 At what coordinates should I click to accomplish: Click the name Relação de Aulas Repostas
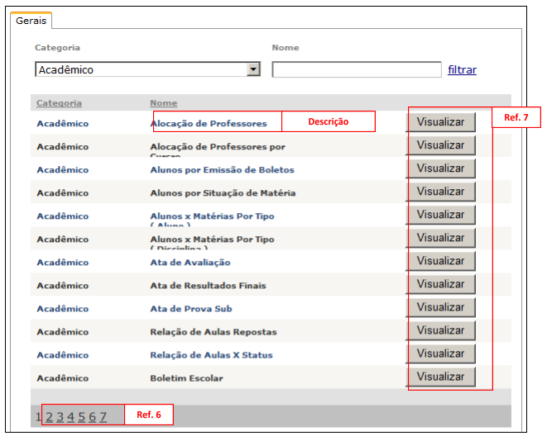click(x=214, y=332)
